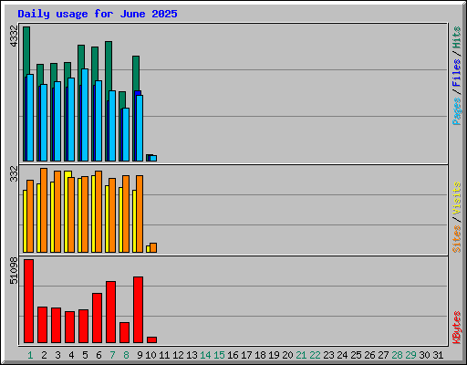Screen dimensions: 467x365
Task: Click the green Hits legend label
Action: click(456, 37)
